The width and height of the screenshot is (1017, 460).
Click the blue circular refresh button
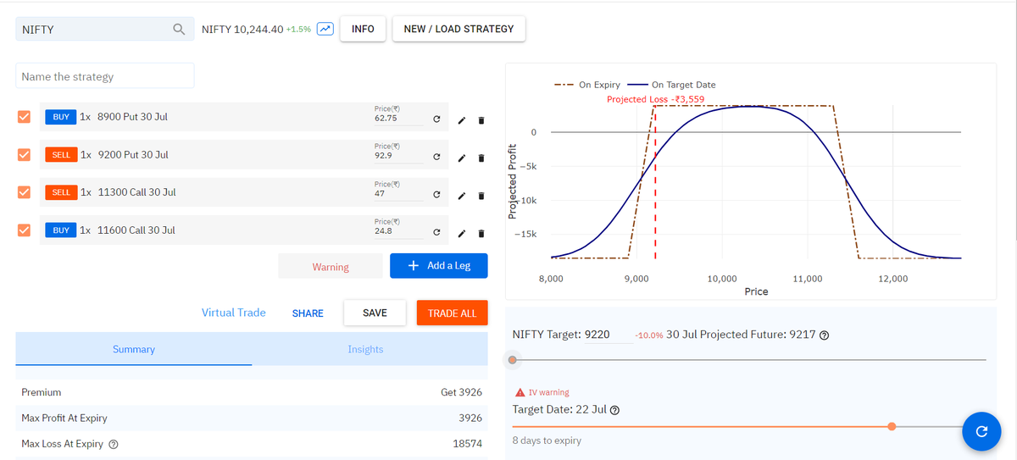[981, 431]
